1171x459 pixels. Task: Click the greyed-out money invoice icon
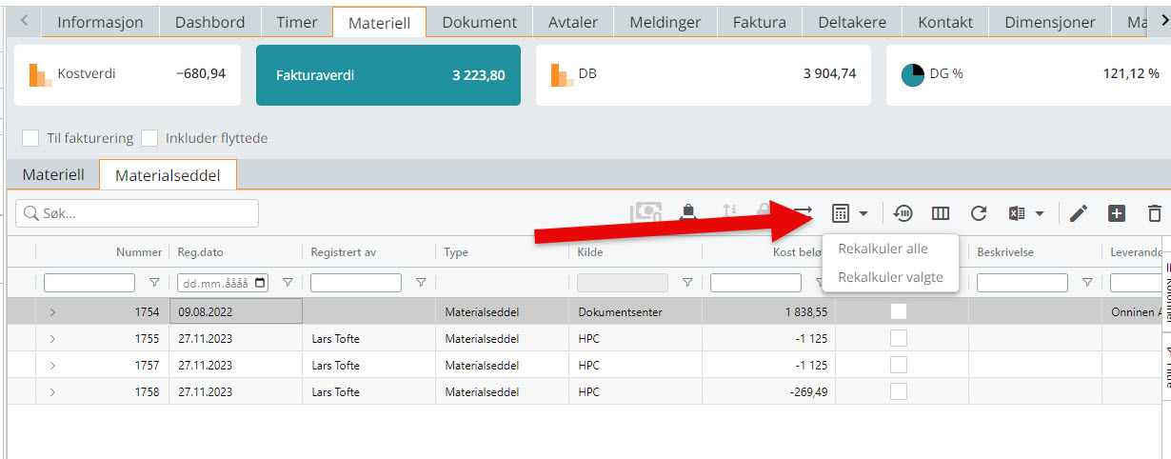click(x=646, y=213)
